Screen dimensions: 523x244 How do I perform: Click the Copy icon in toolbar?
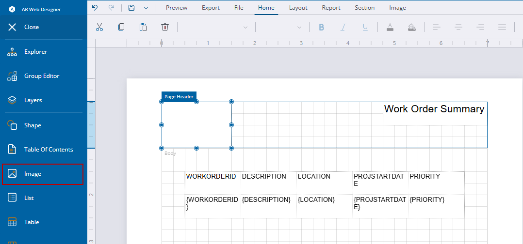pos(121,27)
